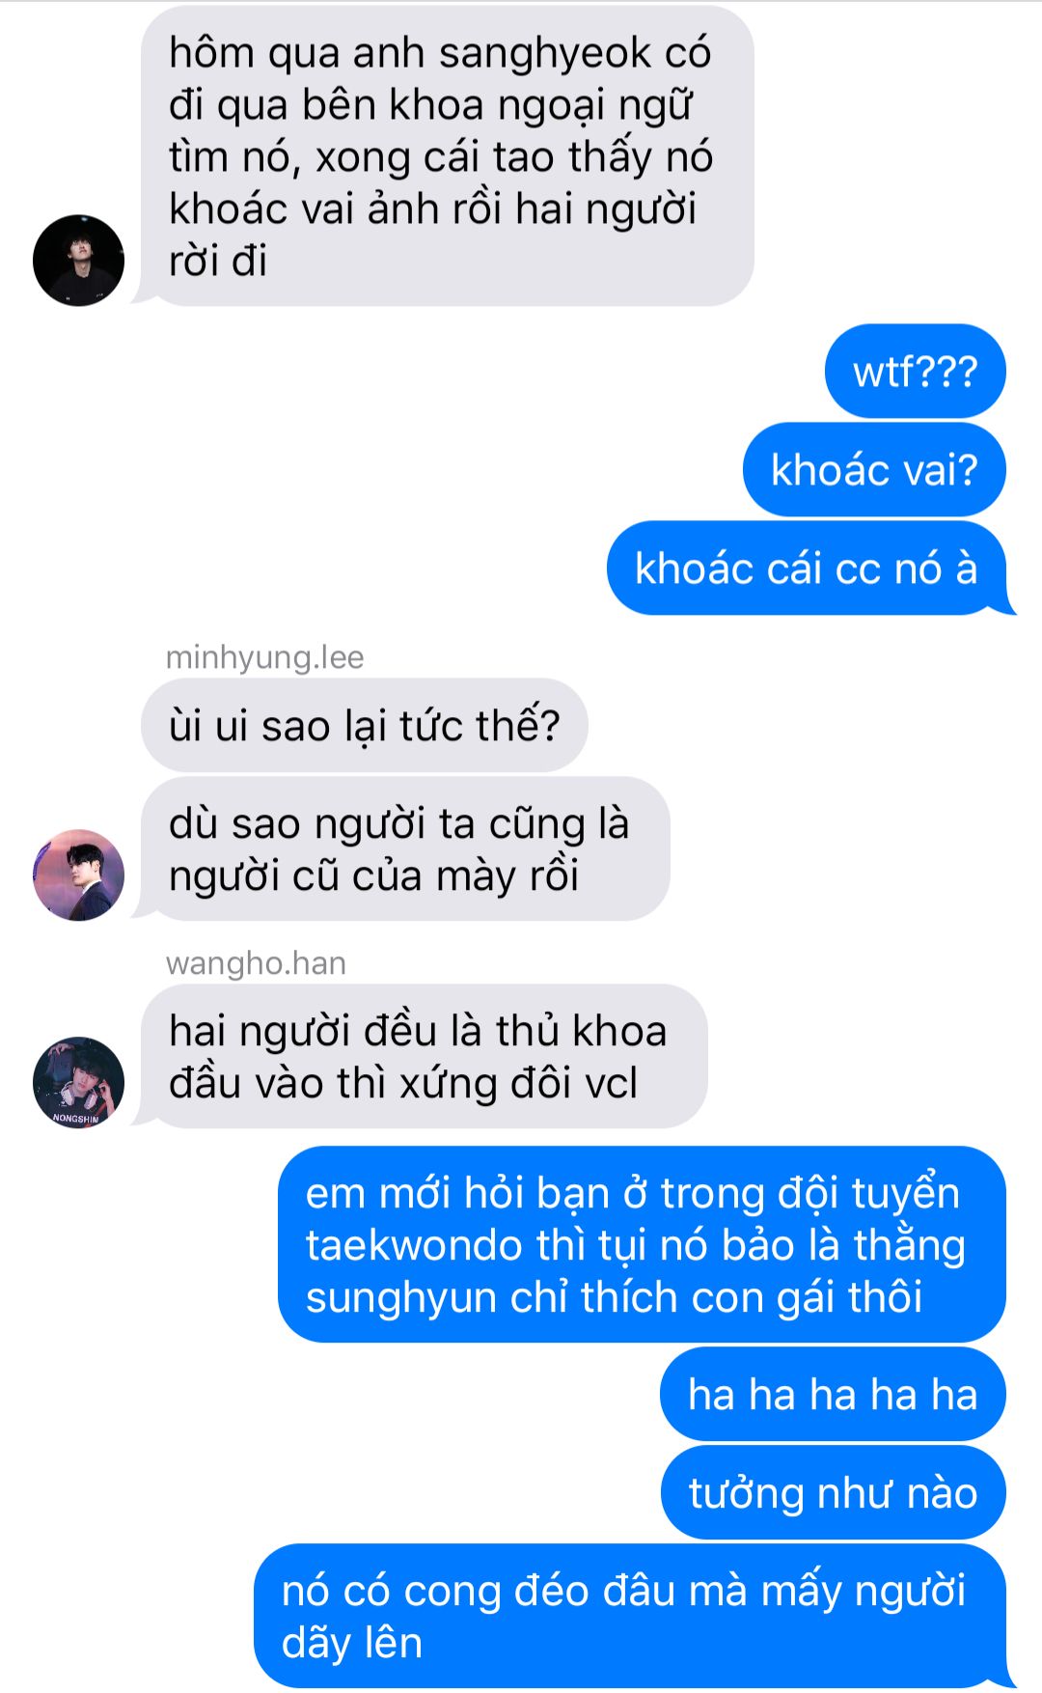Select the "dù sao người ta cũng là" message
The height and width of the screenshot is (1693, 1042).
click(405, 849)
